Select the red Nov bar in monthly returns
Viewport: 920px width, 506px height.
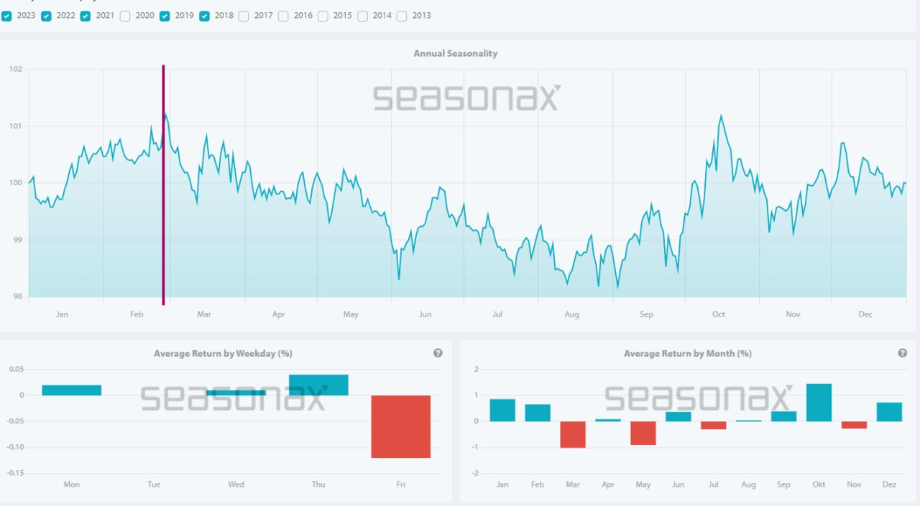point(855,425)
